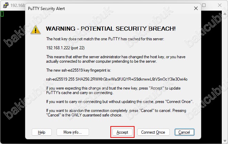
Task: Click the terminal scrollbar up arrow
Action: click(x=225, y=14)
